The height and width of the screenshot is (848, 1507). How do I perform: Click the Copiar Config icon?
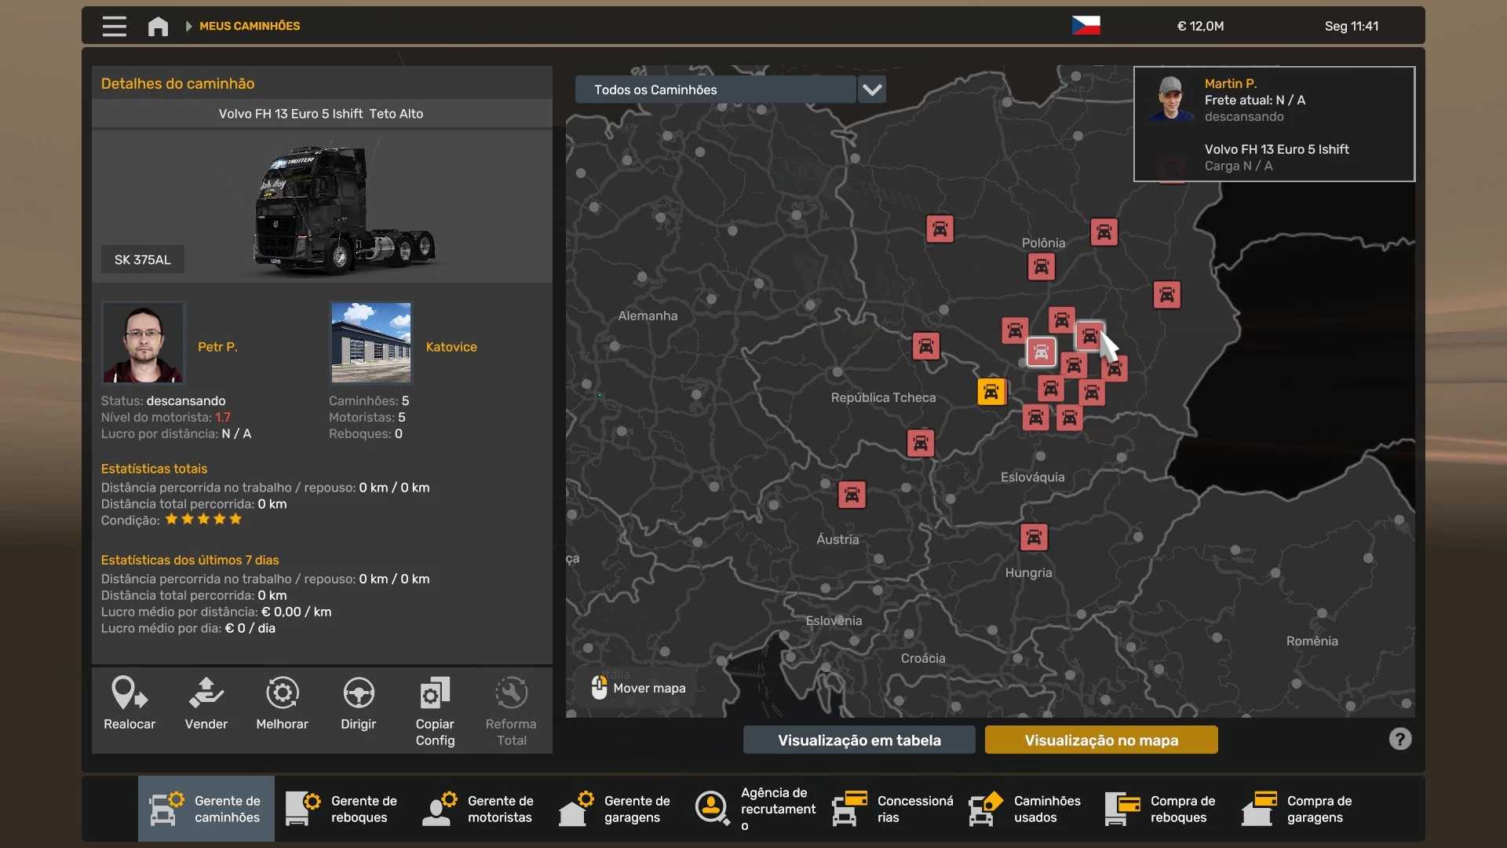[432, 694]
